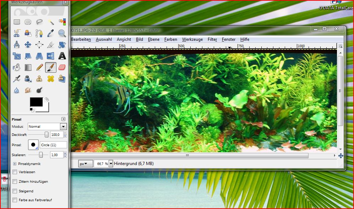The image size is (354, 209).
Task: Expand the Pinseldynamik section
Action: click(15, 164)
